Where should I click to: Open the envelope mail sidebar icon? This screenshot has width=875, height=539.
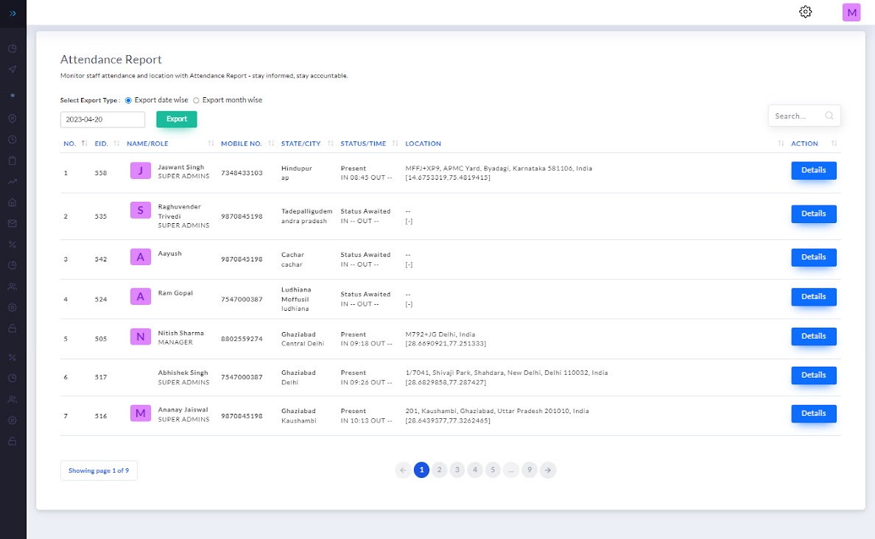pyautogui.click(x=13, y=223)
